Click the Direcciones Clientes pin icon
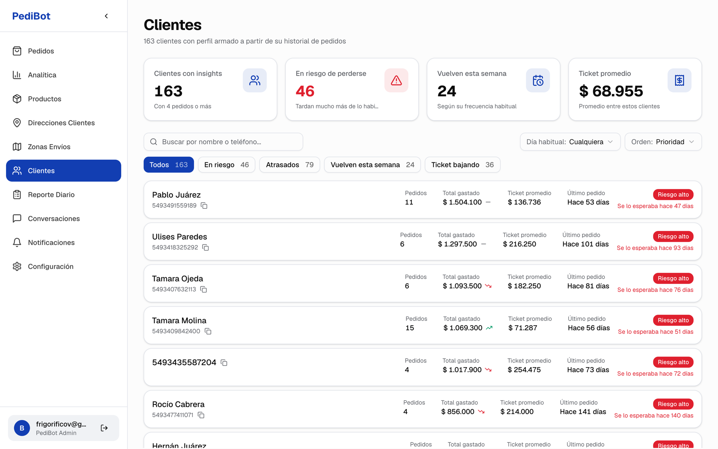Image resolution: width=718 pixels, height=449 pixels. pyautogui.click(x=17, y=123)
